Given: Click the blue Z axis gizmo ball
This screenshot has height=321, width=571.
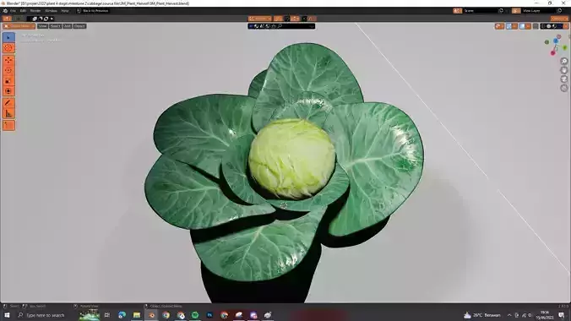Looking at the screenshot, I should [556, 41].
